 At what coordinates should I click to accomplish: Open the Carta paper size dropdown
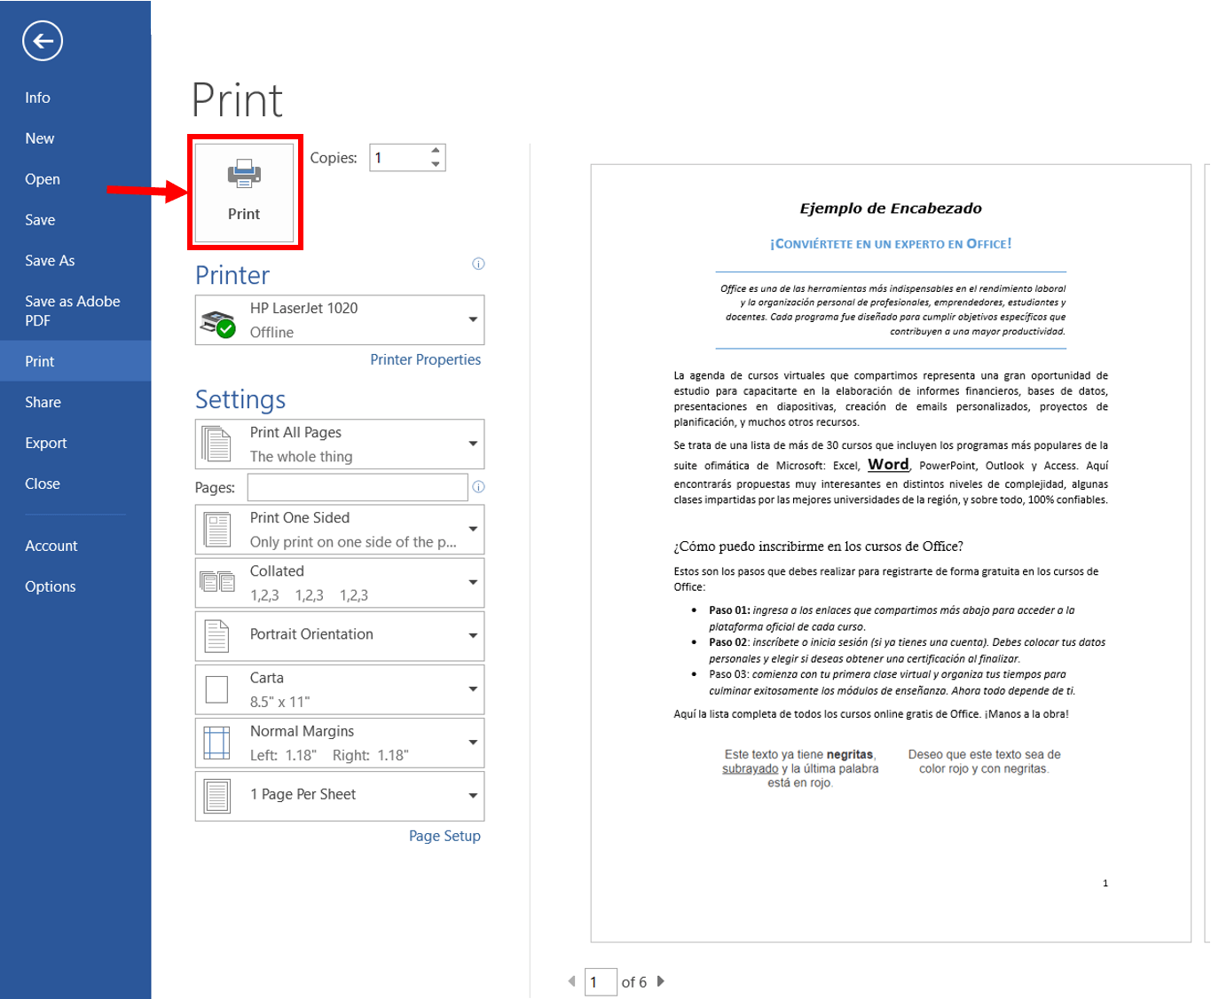[340, 689]
